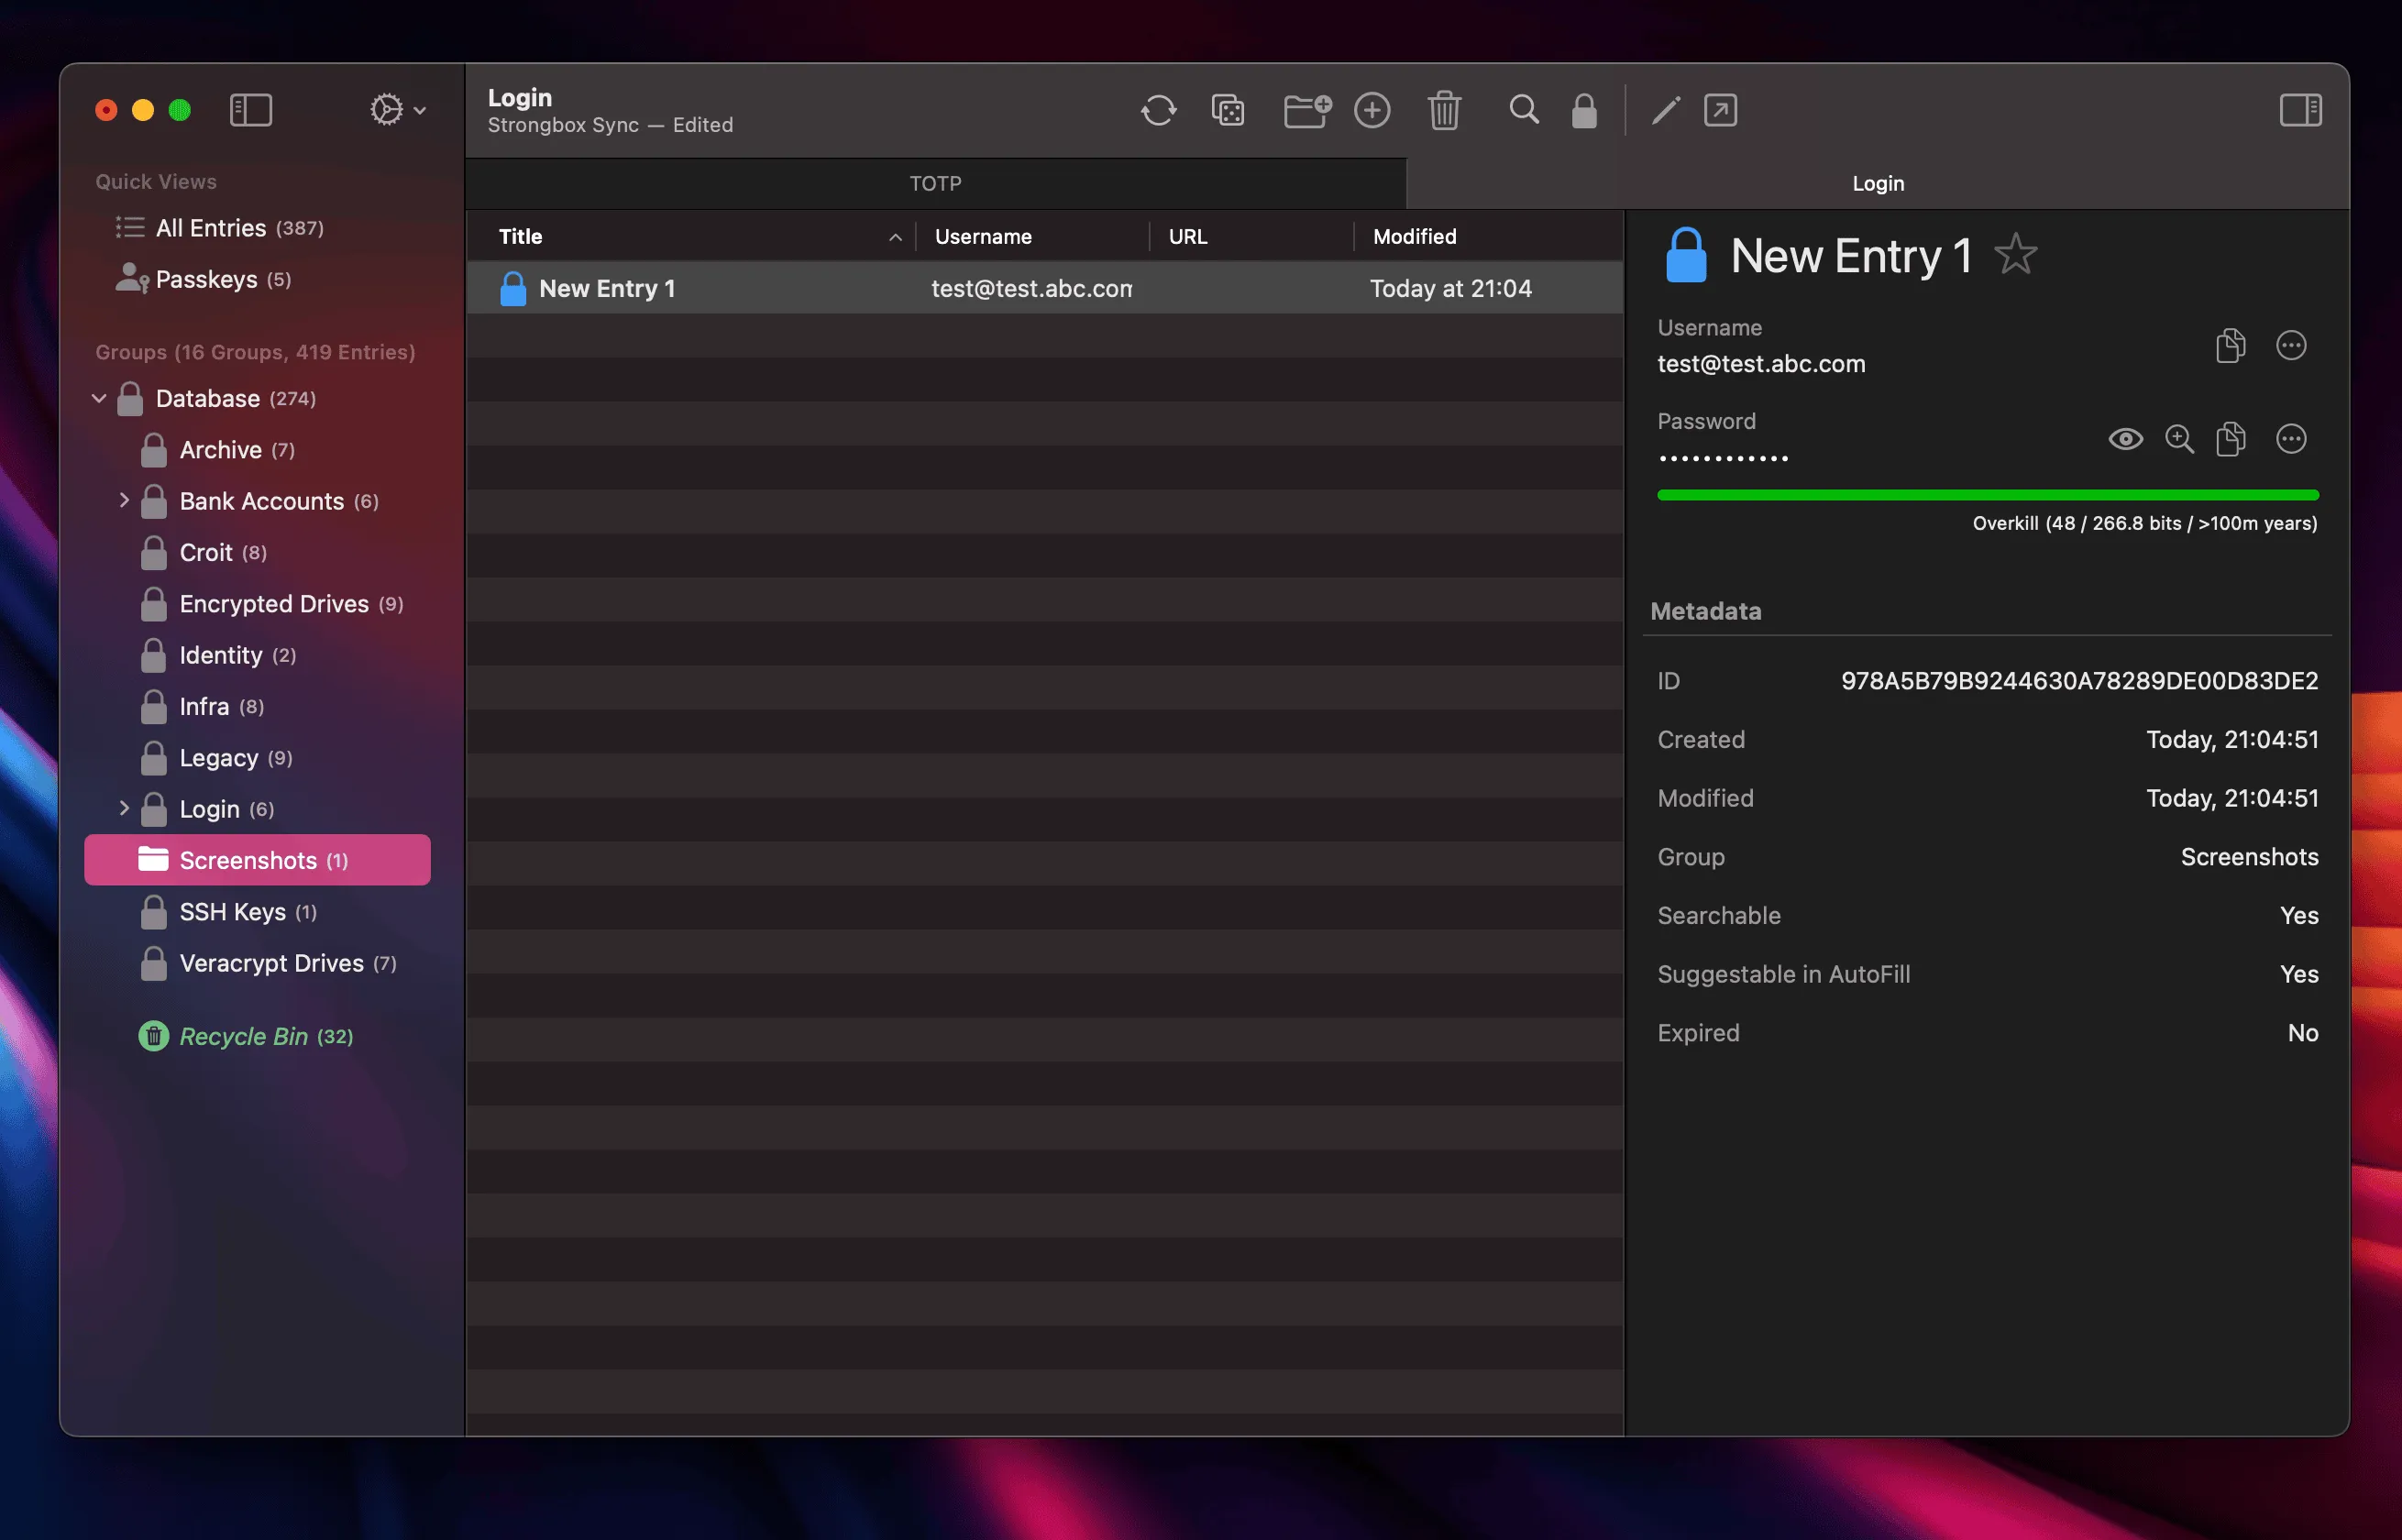Switch to the TOTP tab

tap(935, 183)
